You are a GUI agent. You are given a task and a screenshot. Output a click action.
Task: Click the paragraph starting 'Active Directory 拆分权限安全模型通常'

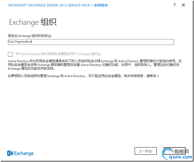pyautogui.click(x=95, y=65)
